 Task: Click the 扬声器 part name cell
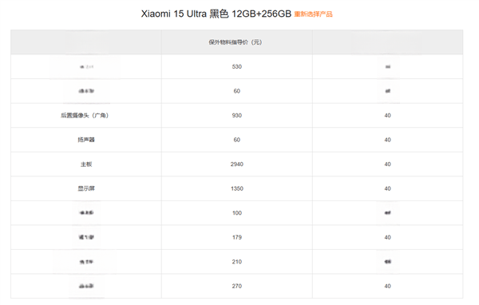86,140
